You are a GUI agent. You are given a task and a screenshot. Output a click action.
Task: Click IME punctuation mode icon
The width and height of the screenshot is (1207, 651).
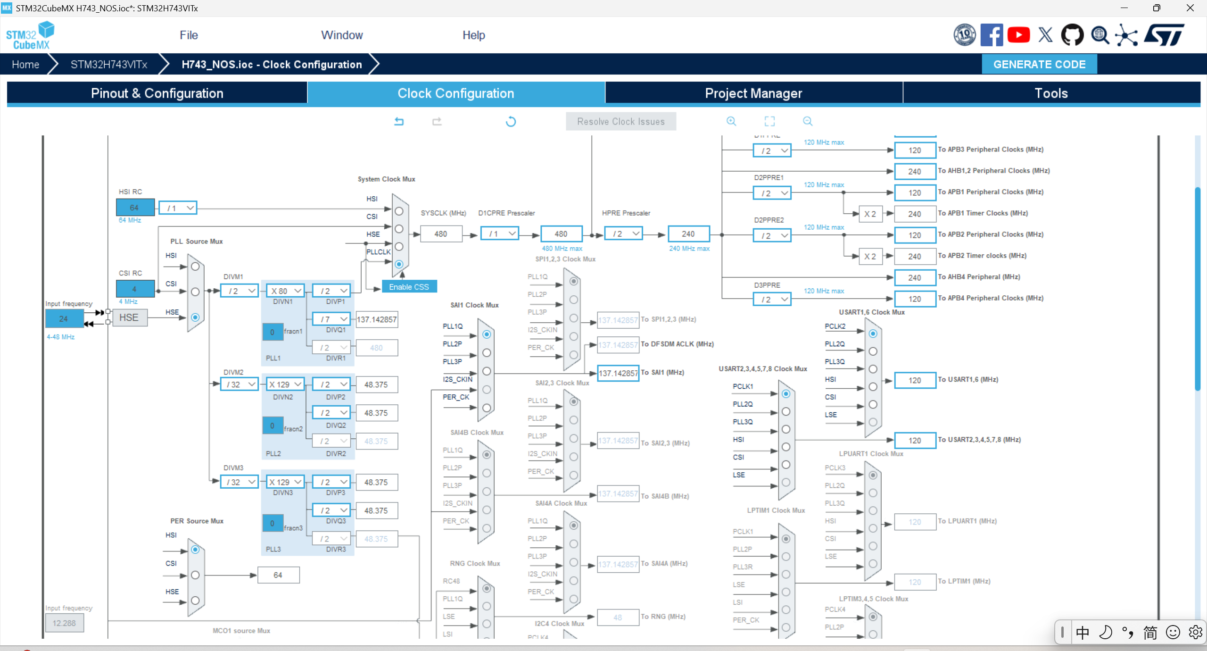(1128, 632)
